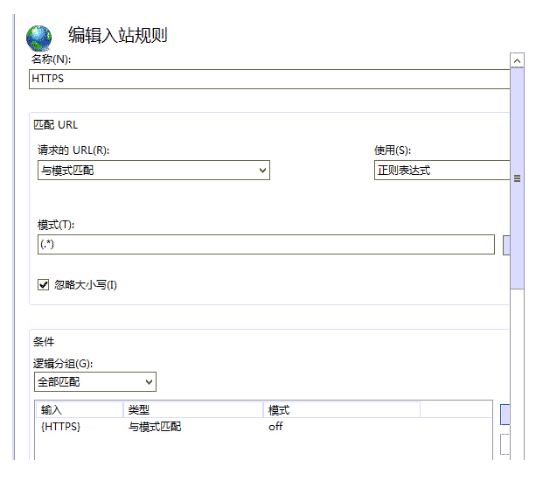Select the {HTTPS} condition row
This screenshot has width=536, height=481.
61,427
